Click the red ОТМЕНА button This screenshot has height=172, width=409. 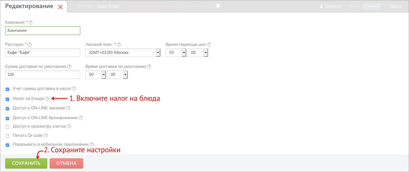(66, 163)
